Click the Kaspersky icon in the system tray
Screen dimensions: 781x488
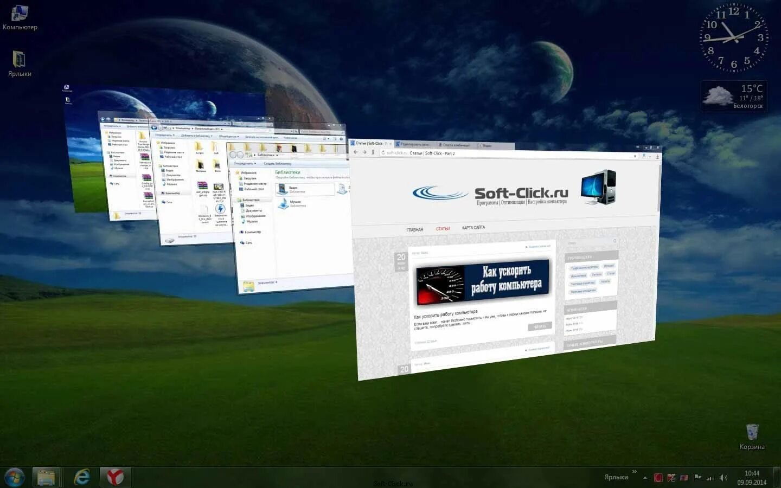658,478
